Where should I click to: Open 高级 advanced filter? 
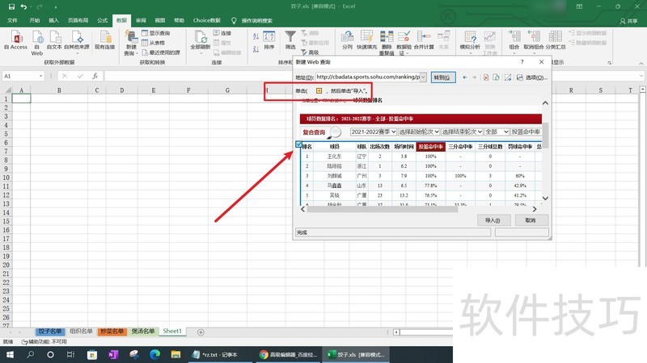pyautogui.click(x=310, y=52)
